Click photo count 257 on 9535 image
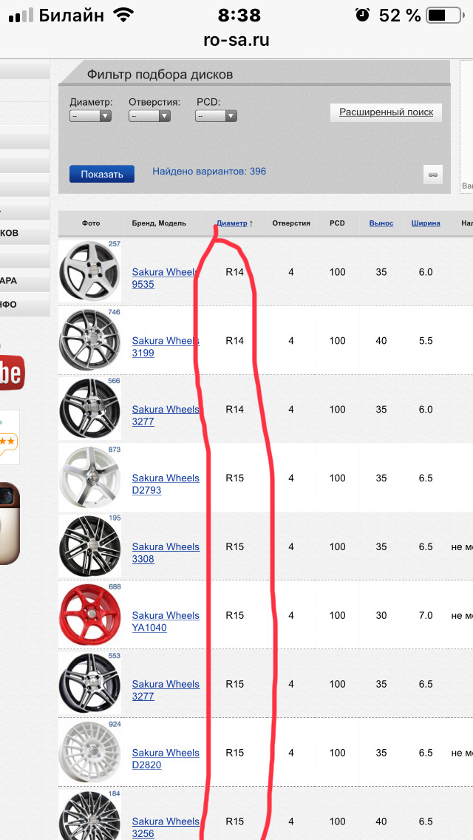 click(x=114, y=244)
